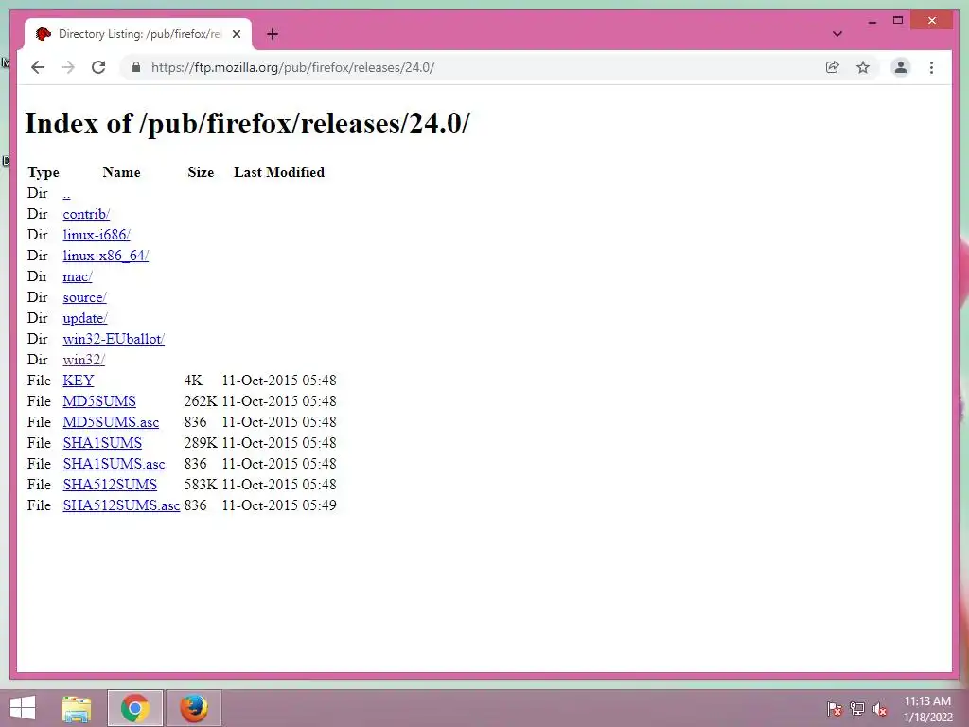The width and height of the screenshot is (969, 727).
Task: Reload the current page
Action: click(98, 67)
